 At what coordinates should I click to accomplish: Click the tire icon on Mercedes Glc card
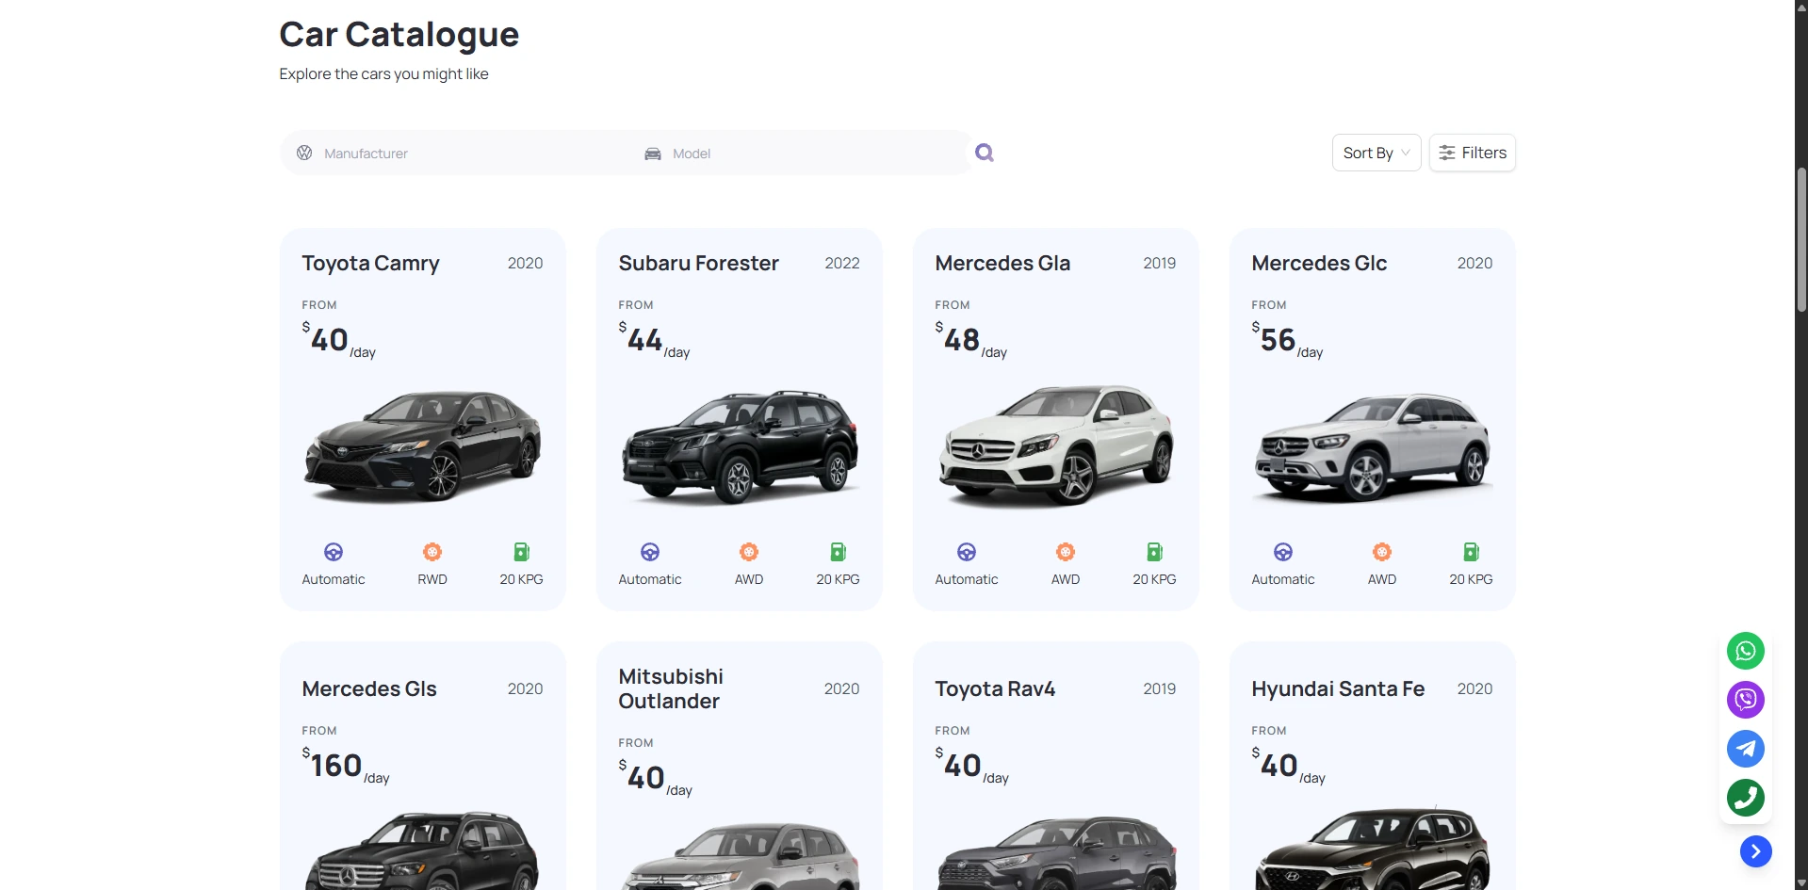pos(1382,552)
